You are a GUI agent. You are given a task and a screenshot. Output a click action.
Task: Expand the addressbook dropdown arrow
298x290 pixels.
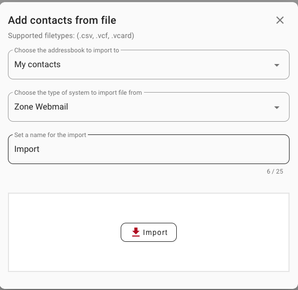277,65
